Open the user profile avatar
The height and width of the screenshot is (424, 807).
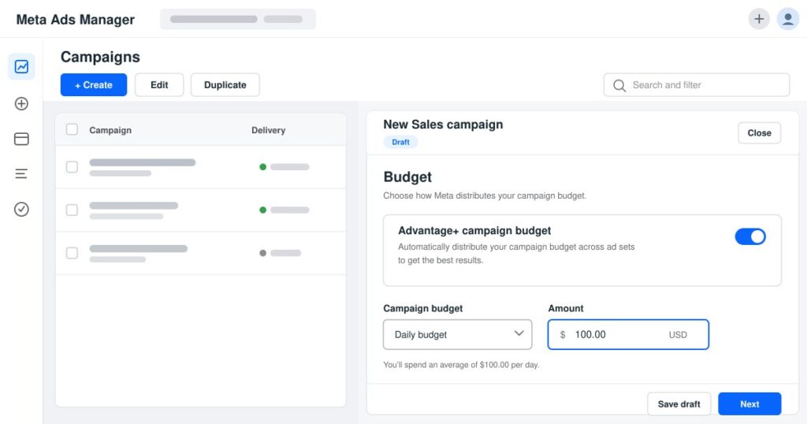(x=787, y=19)
